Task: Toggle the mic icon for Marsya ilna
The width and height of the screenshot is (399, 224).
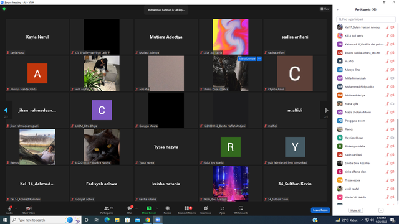Action: click(x=387, y=70)
